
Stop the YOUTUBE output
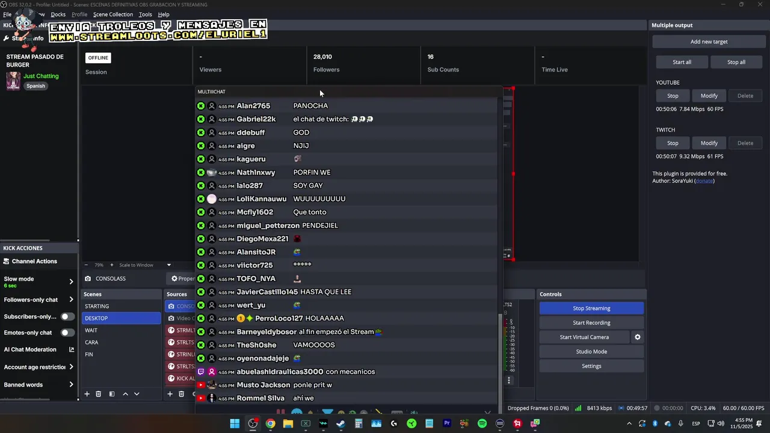673,96
